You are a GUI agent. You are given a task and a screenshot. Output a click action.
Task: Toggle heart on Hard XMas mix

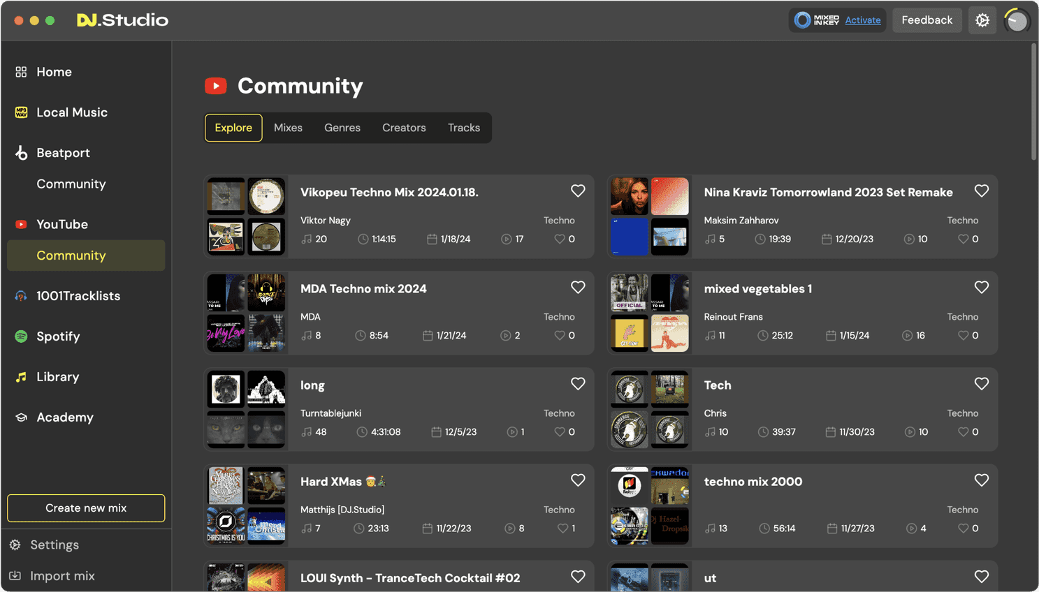[578, 480]
